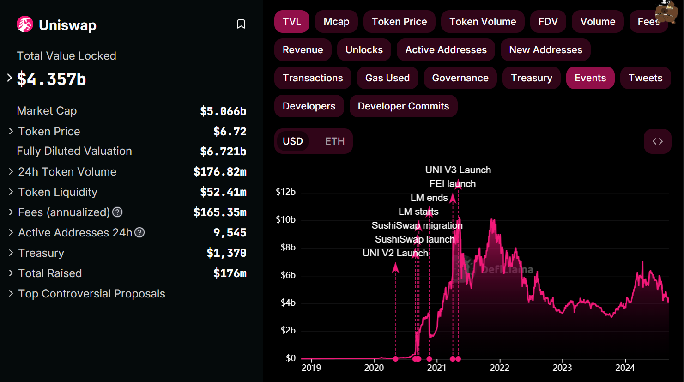Toggle the TVL chart series
Screen dimensions: 684x382
(292, 22)
